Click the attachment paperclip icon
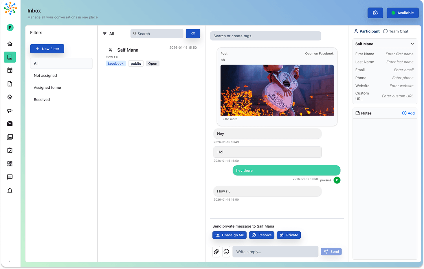 tap(216, 252)
